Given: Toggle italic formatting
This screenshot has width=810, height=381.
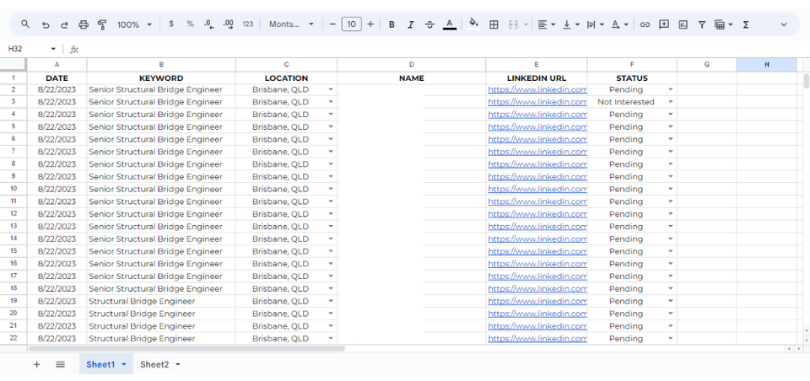Looking at the screenshot, I should (x=411, y=24).
